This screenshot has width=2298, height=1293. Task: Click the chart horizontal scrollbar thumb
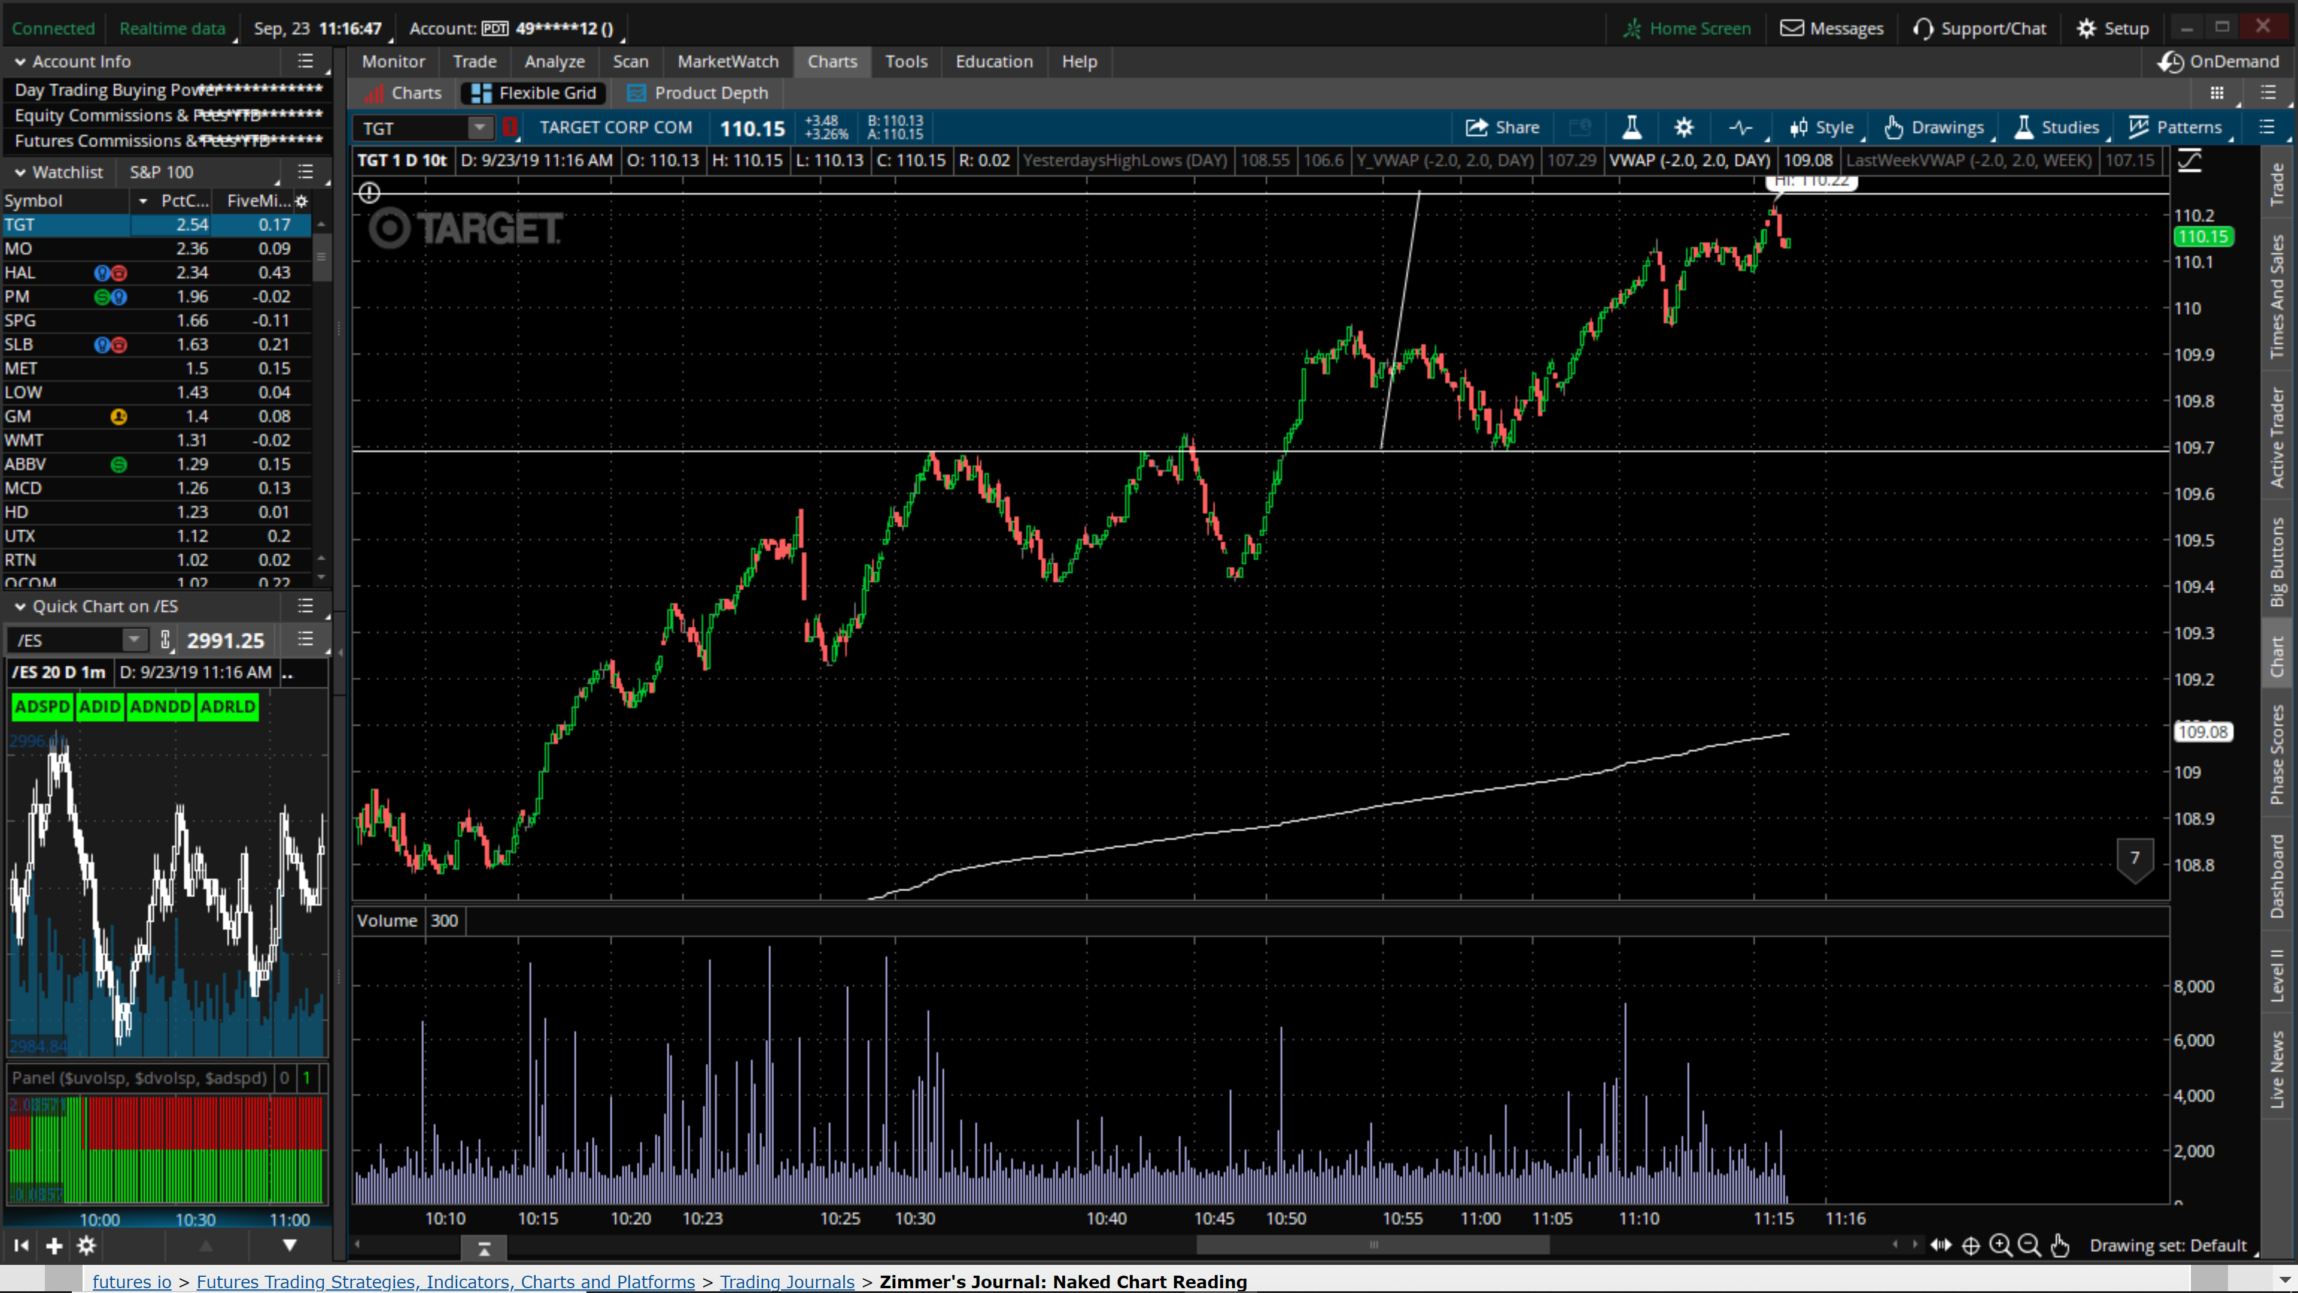click(x=1373, y=1244)
